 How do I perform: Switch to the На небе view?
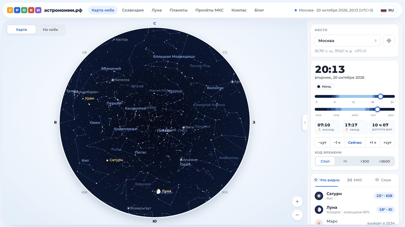(50, 29)
